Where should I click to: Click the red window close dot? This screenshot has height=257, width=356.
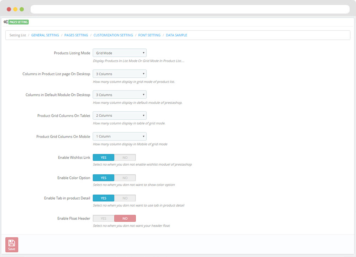pos(9,9)
